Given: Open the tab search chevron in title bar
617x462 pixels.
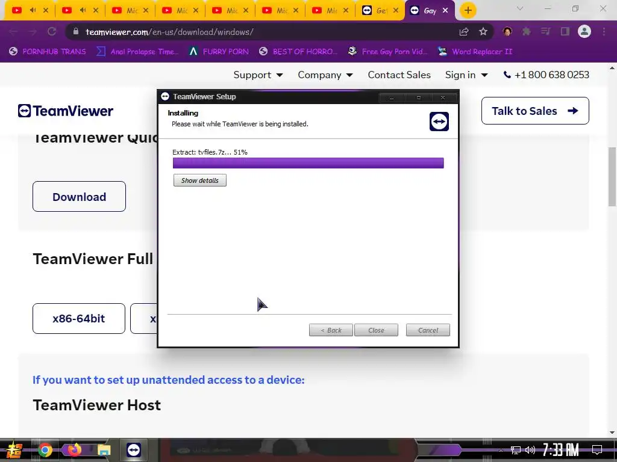Looking at the screenshot, I should 520,8.
